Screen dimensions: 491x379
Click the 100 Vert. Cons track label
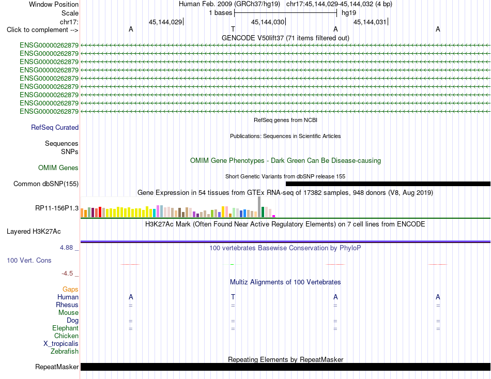29,260
